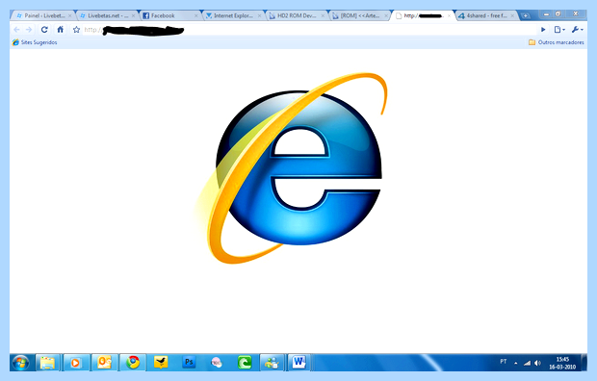Open the Outros marcadores folder
Screen dimensions: 597x381
[x=556, y=42]
